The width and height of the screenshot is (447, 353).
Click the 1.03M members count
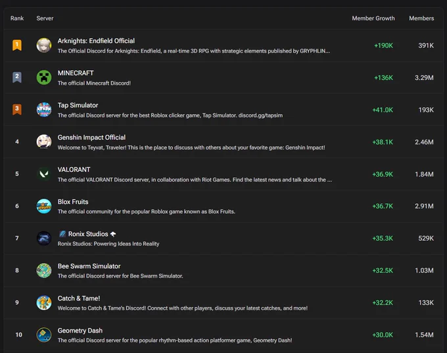(x=424, y=270)
